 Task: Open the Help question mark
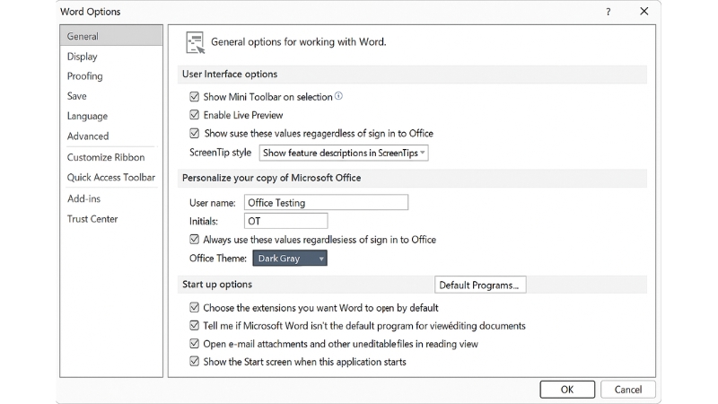pos(609,12)
